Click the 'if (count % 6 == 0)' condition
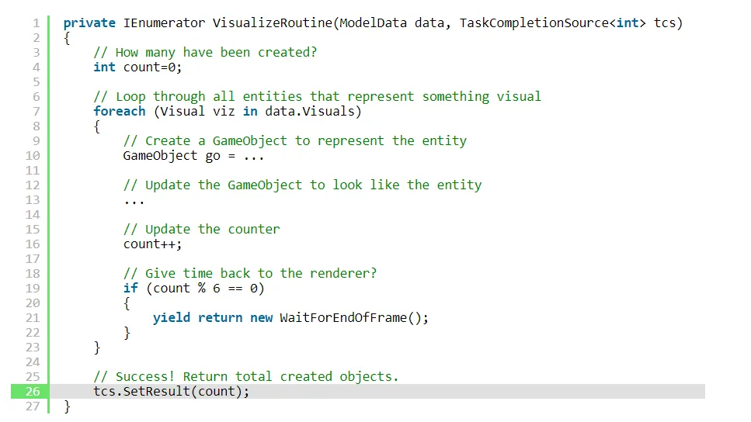The image size is (751, 422). coord(193,288)
